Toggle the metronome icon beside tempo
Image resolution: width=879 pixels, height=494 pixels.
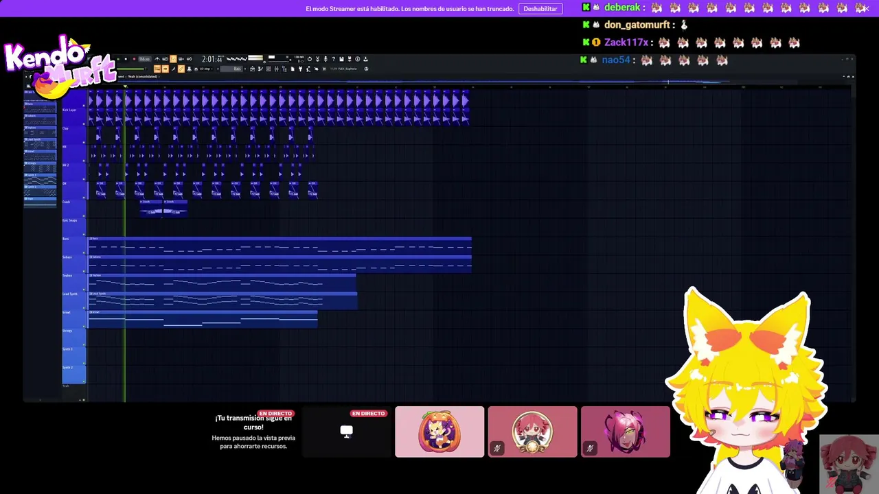[x=157, y=59]
